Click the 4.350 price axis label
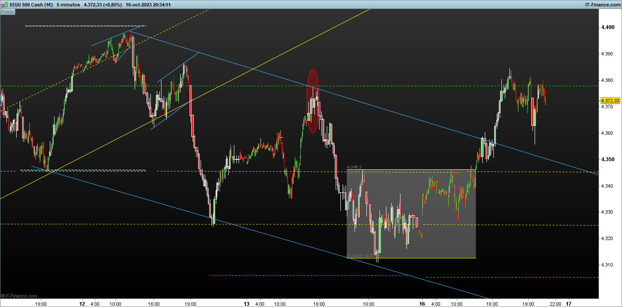 608,159
